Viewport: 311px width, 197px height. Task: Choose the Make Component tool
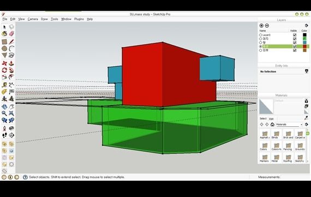pyautogui.click(x=11, y=27)
